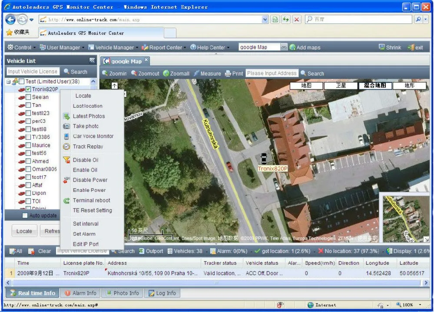The image size is (434, 312).
Task: Click the browser search magnifier button
Action: [x=418, y=20]
